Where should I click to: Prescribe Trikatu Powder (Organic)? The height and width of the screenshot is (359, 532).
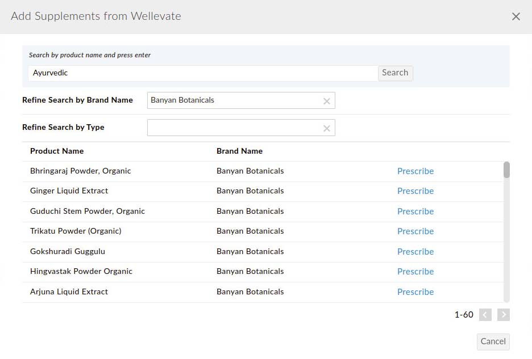(415, 231)
